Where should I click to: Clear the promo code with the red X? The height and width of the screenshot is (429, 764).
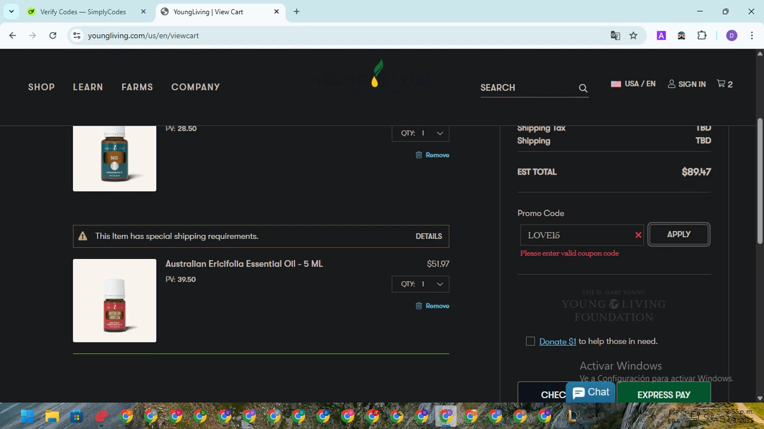[x=638, y=235]
